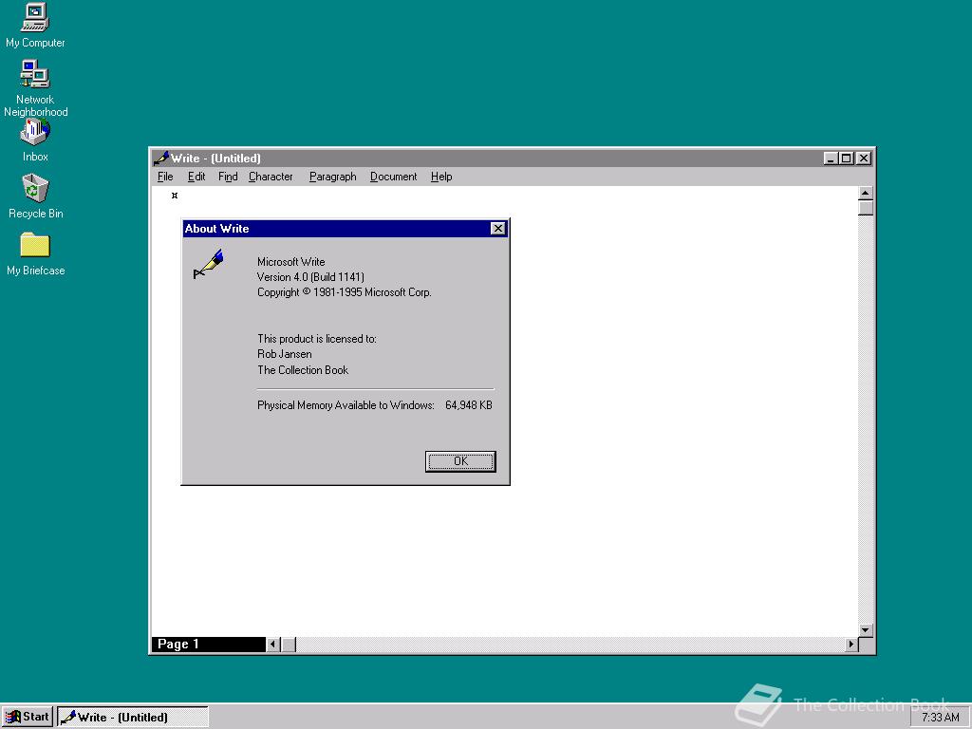
Task: Click the vertical scrollbar up arrow
Action: pos(866,193)
